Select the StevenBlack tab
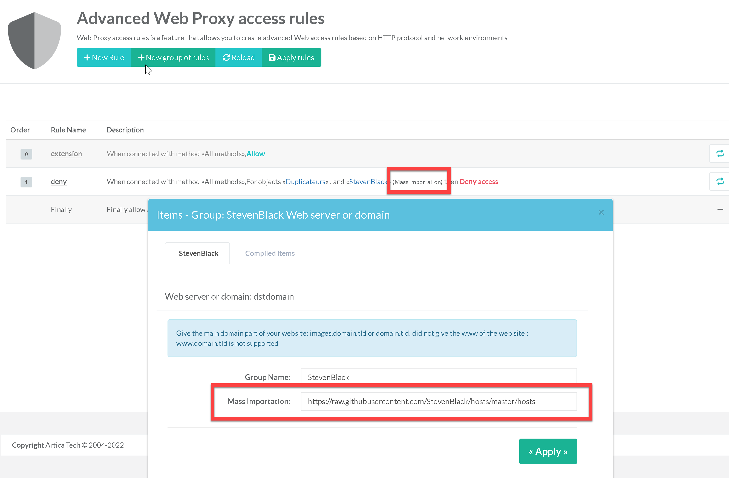Image resolution: width=729 pixels, height=478 pixels. (198, 253)
